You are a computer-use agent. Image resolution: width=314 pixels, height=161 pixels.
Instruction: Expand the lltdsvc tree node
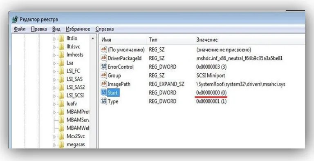[54, 47]
